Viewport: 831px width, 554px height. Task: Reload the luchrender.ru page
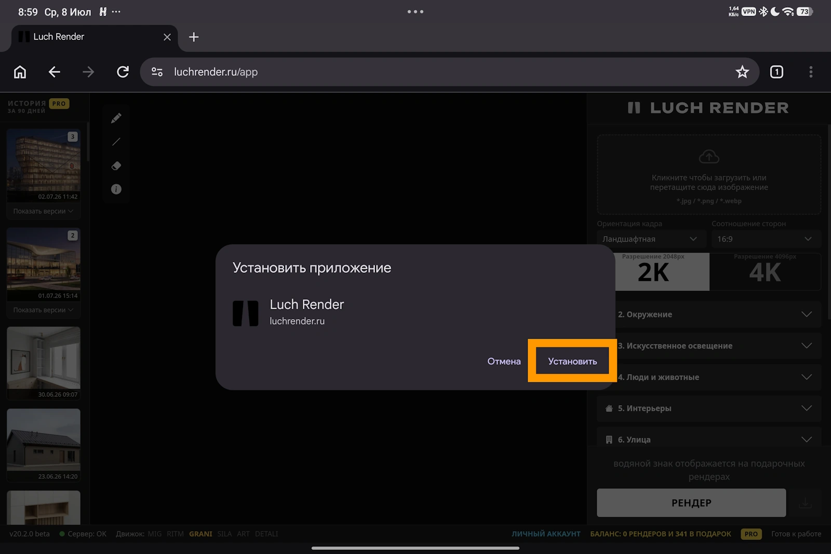[x=123, y=72]
